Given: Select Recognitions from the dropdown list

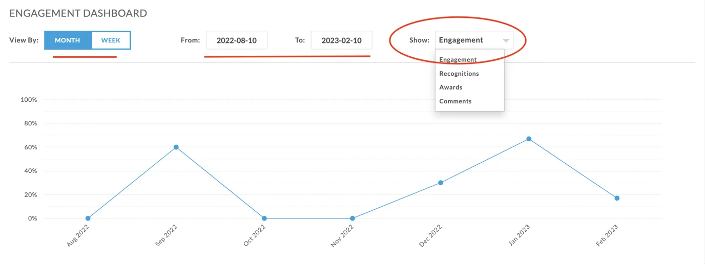Looking at the screenshot, I should point(459,74).
